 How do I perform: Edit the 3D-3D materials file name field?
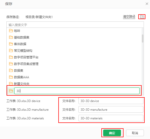111,118
